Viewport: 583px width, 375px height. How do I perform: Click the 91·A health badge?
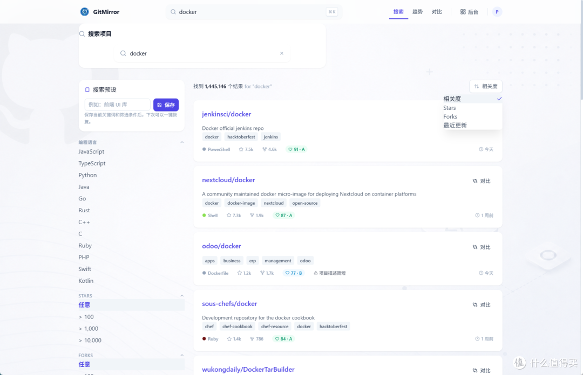pyautogui.click(x=296, y=149)
